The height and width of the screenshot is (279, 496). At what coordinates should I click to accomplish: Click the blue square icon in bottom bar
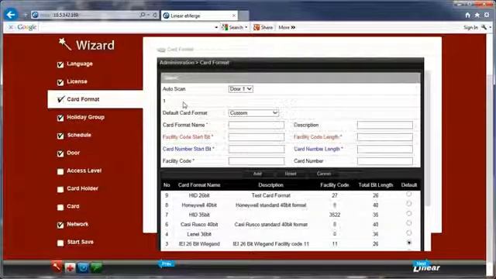point(83,267)
